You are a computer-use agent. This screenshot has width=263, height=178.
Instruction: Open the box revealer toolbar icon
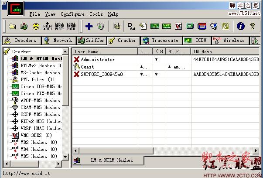[x=202, y=26]
